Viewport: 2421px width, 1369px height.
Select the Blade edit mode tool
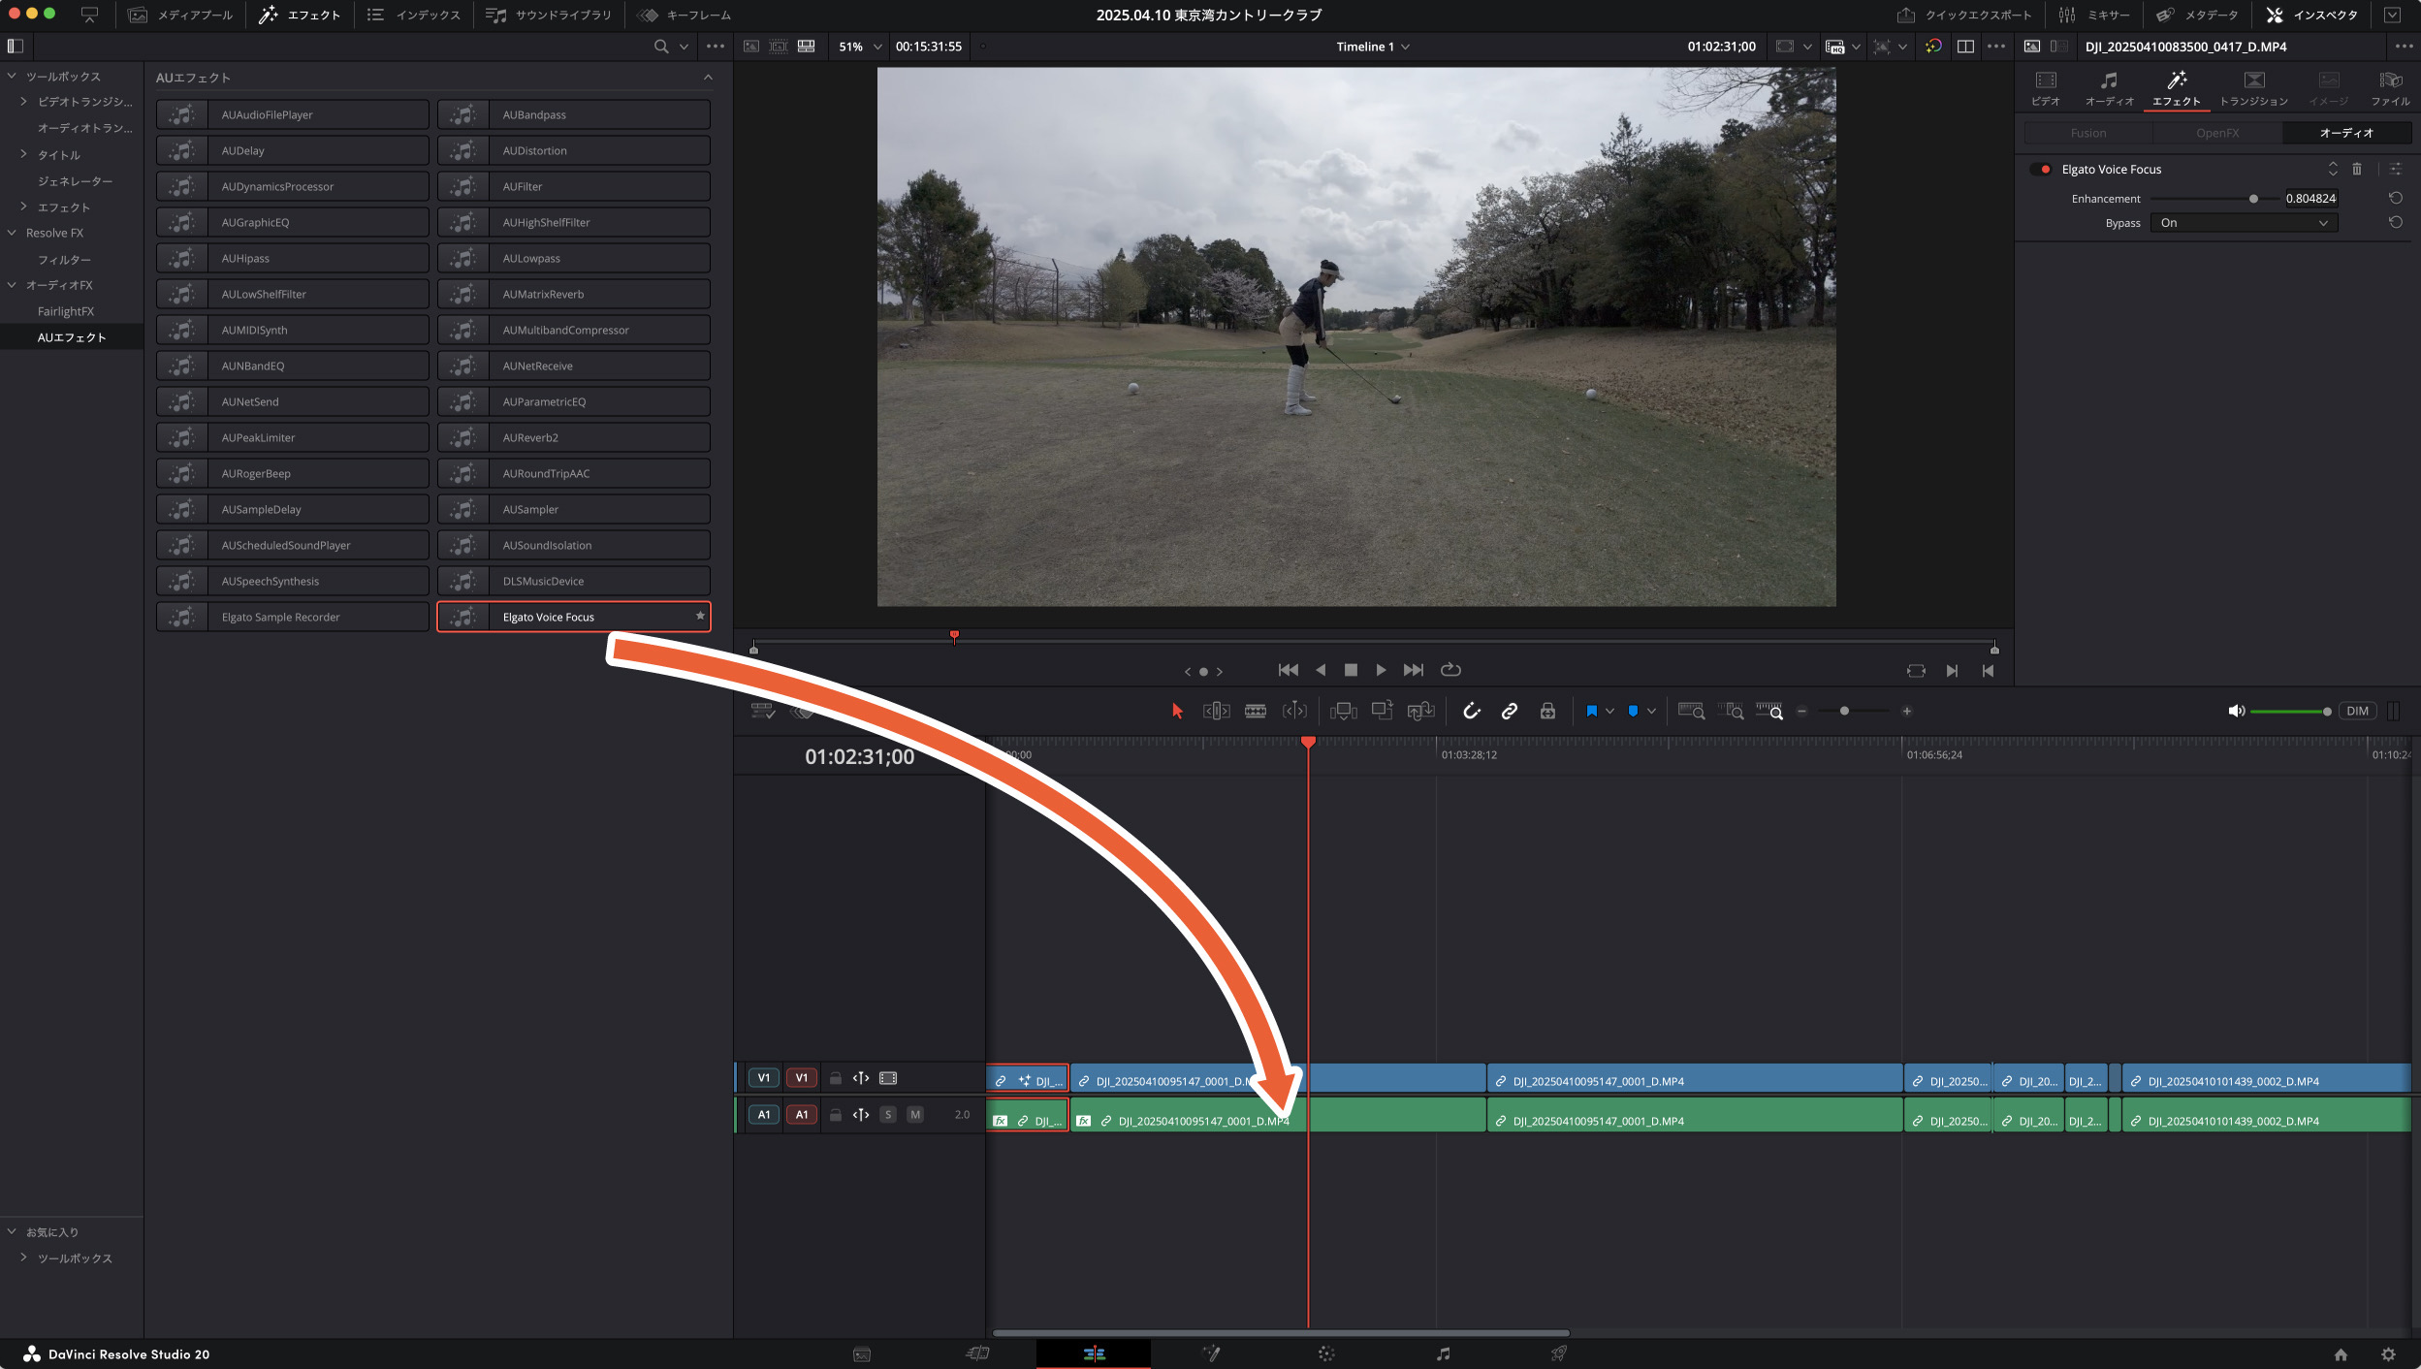click(1255, 711)
